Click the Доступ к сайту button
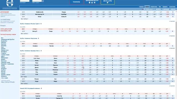The height and width of the screenshot is (99, 177). (108, 2)
